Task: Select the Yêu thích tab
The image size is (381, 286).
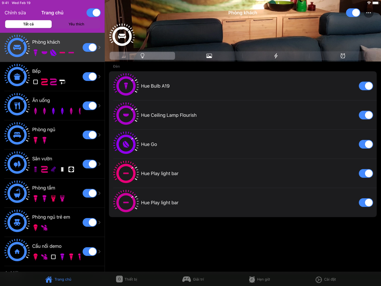Action: [x=76, y=24]
